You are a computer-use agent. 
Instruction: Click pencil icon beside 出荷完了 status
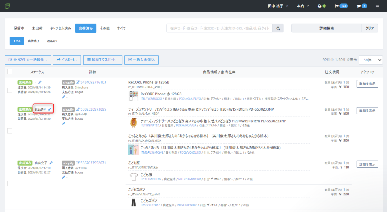point(51,163)
